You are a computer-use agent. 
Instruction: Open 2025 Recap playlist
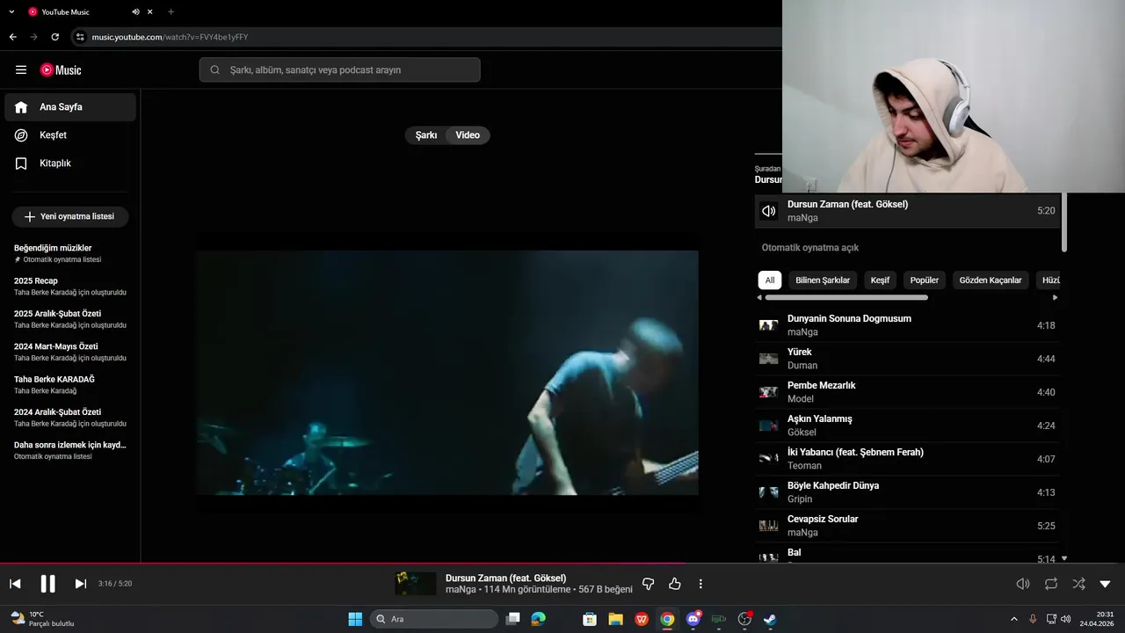(x=70, y=286)
